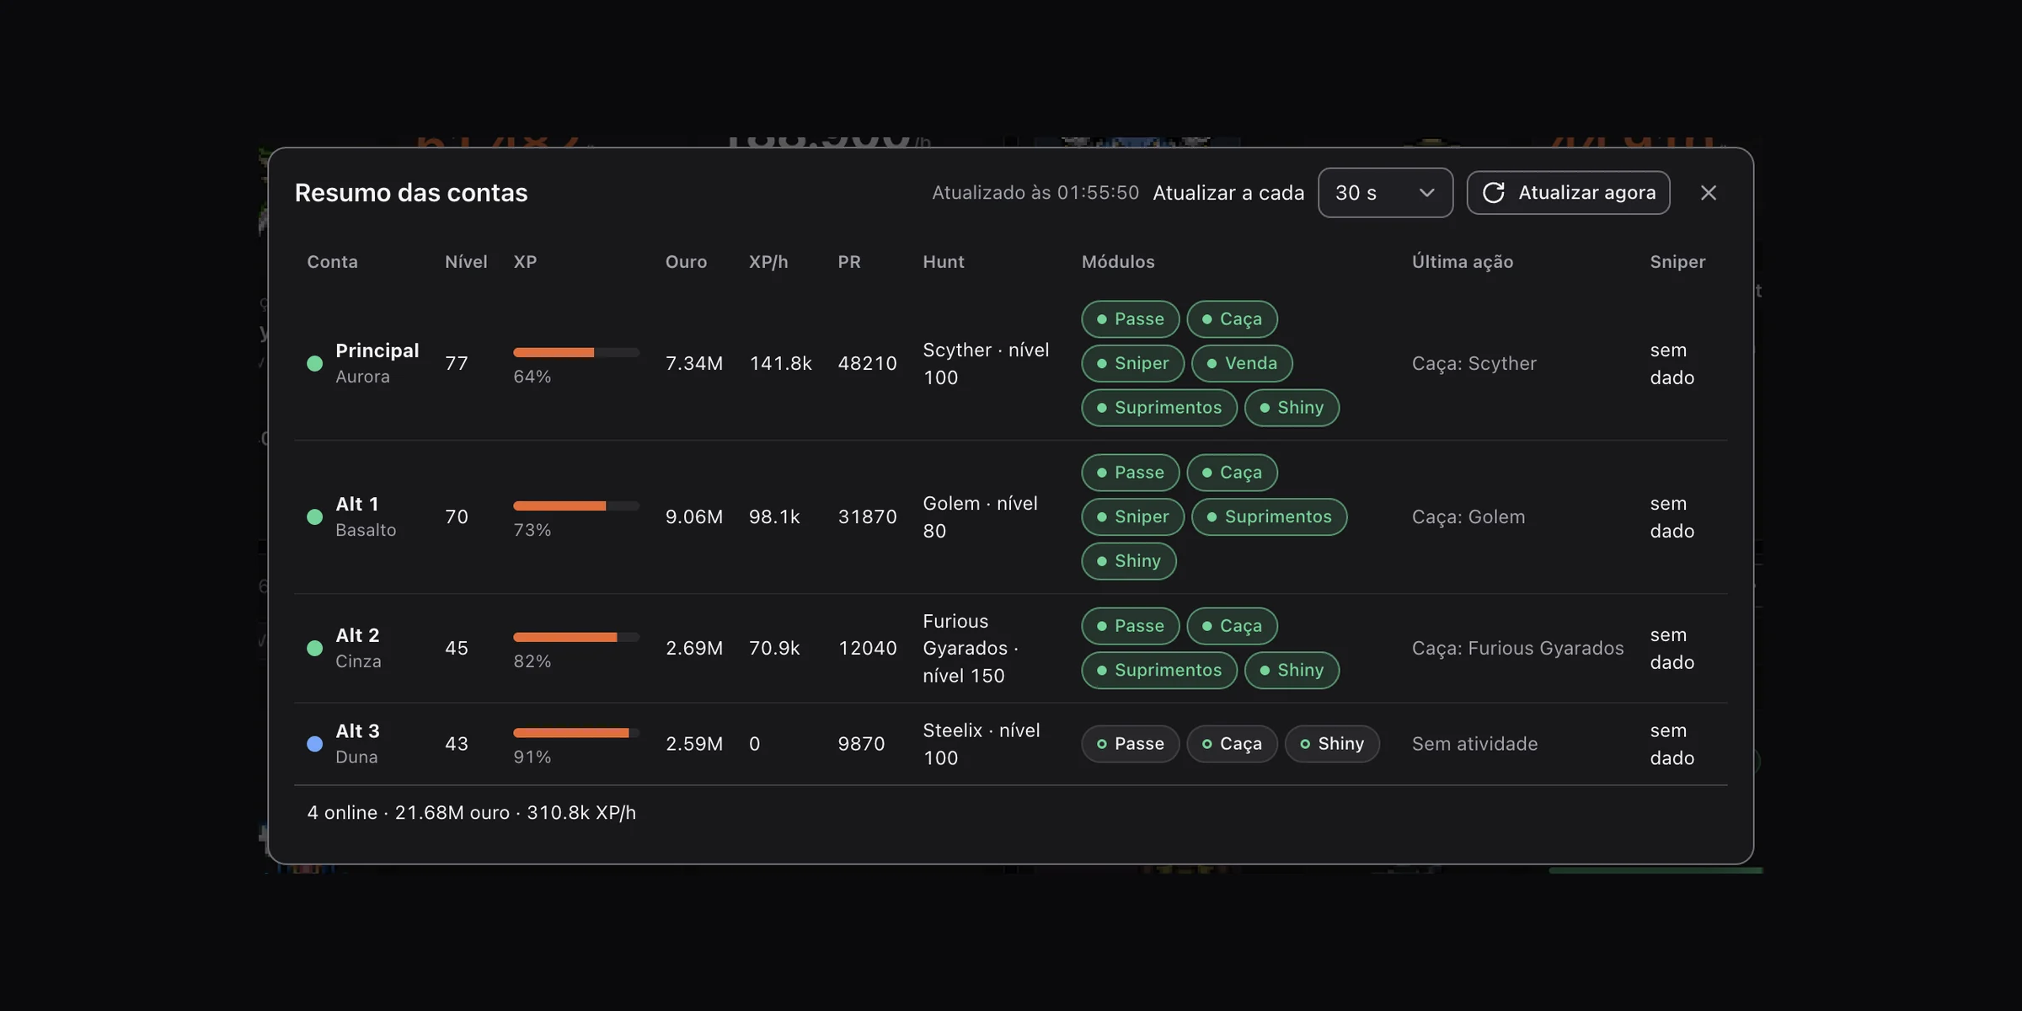Toggle the Suprimentos module on Alt 1 row
Image resolution: width=2022 pixels, height=1011 pixels.
pos(1270,516)
